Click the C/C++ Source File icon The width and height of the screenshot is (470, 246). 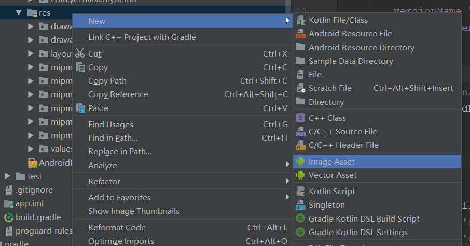pos(301,132)
